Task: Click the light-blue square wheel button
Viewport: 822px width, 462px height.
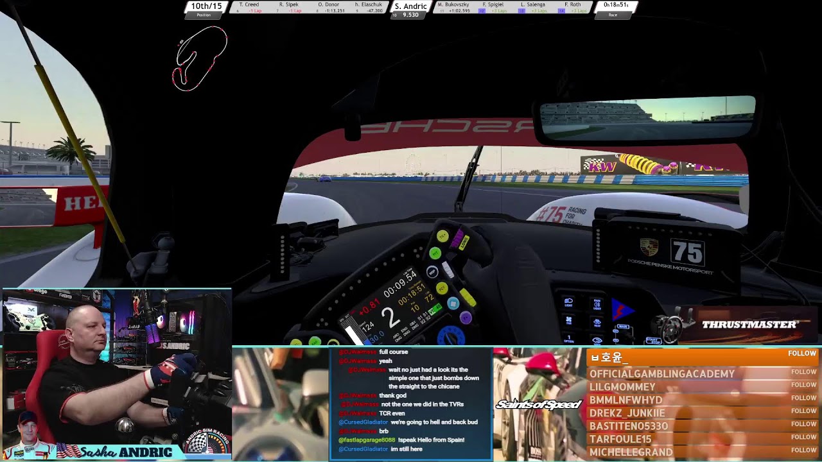Action: 453,304
